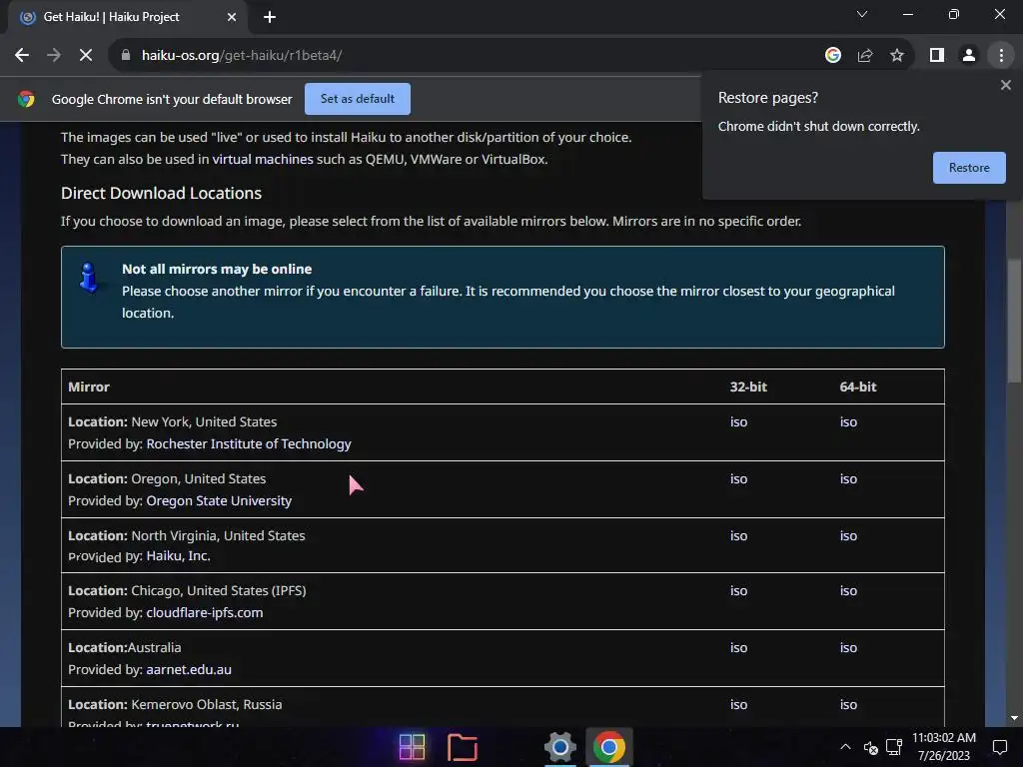Download Kemerovo Oblast 32-bit iso
1023x767 pixels.
(738, 704)
